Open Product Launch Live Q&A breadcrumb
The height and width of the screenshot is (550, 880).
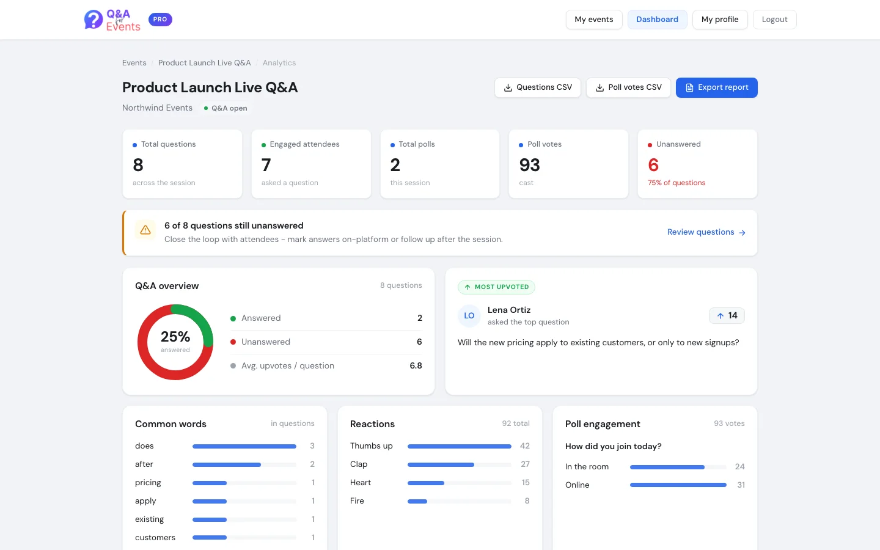pyautogui.click(x=204, y=63)
